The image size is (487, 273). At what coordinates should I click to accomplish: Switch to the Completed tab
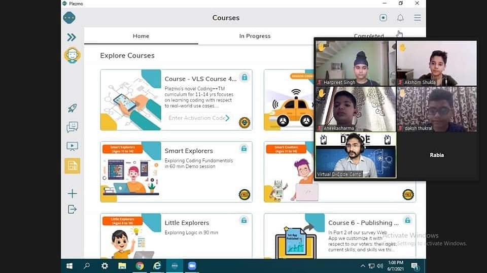point(369,36)
